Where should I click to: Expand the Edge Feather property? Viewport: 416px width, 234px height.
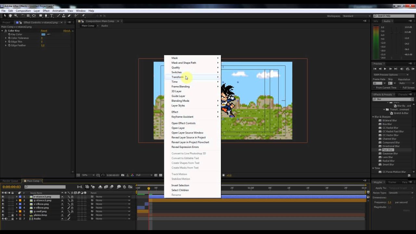6,45
